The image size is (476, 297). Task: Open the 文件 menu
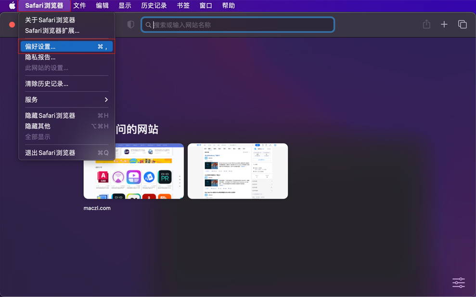click(x=79, y=5)
